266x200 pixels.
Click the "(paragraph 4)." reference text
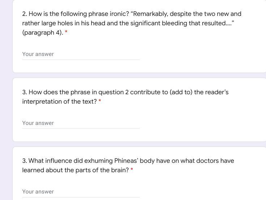point(42,32)
